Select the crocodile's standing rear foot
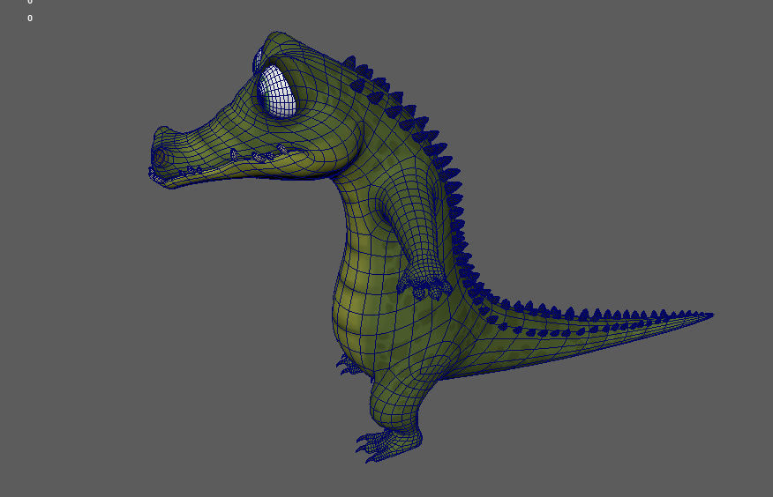The width and height of the screenshot is (773, 497). (389, 444)
